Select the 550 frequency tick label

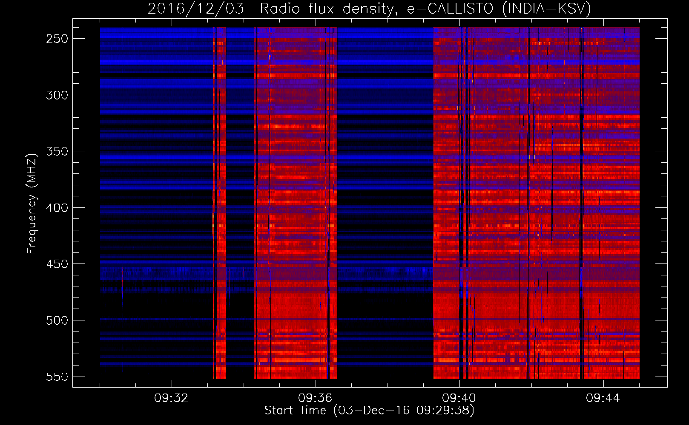point(57,377)
